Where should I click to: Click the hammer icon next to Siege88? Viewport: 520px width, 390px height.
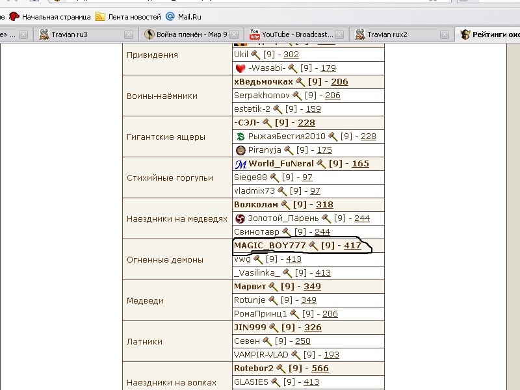tap(274, 177)
